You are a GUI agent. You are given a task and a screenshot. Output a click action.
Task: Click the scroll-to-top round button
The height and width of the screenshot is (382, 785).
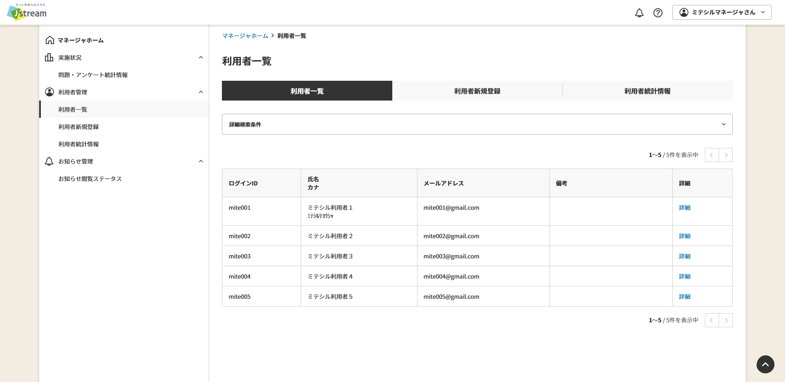click(x=765, y=364)
